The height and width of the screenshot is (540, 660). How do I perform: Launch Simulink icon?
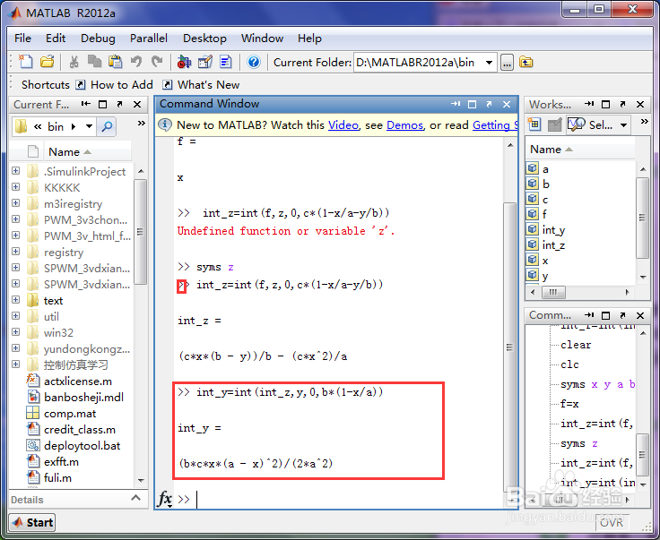(x=184, y=62)
